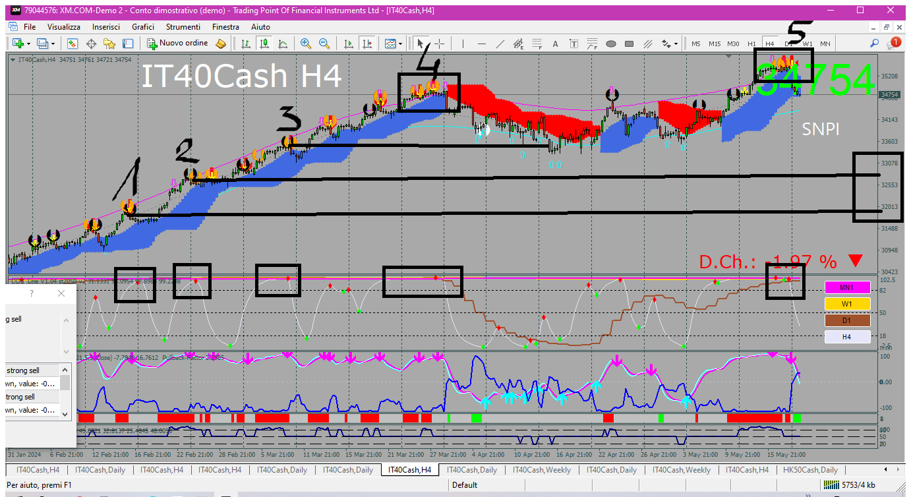Open the search magnifier icon
This screenshot has height=497, width=911.
(x=875, y=44)
